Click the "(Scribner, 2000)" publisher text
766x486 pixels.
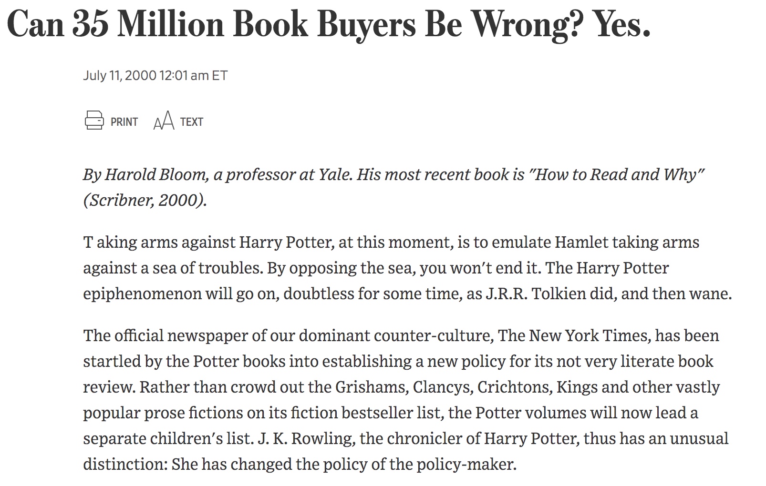145,200
